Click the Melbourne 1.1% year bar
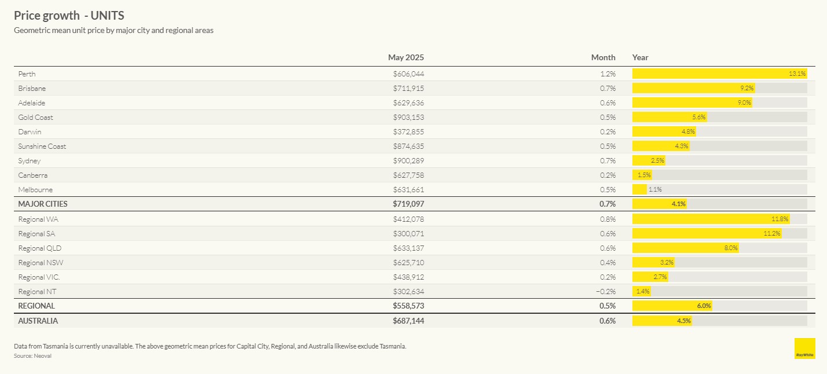 (639, 190)
